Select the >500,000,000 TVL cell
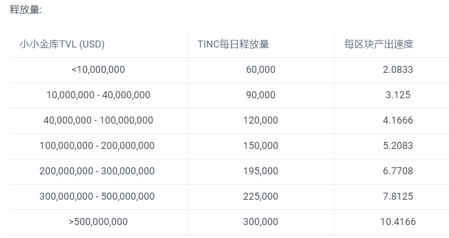 (98, 222)
